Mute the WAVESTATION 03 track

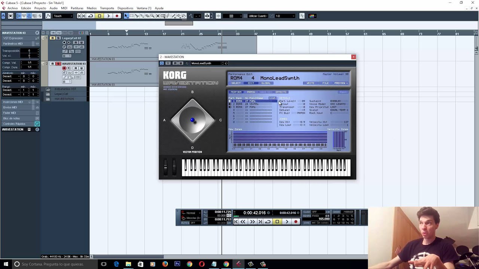[x=52, y=64]
